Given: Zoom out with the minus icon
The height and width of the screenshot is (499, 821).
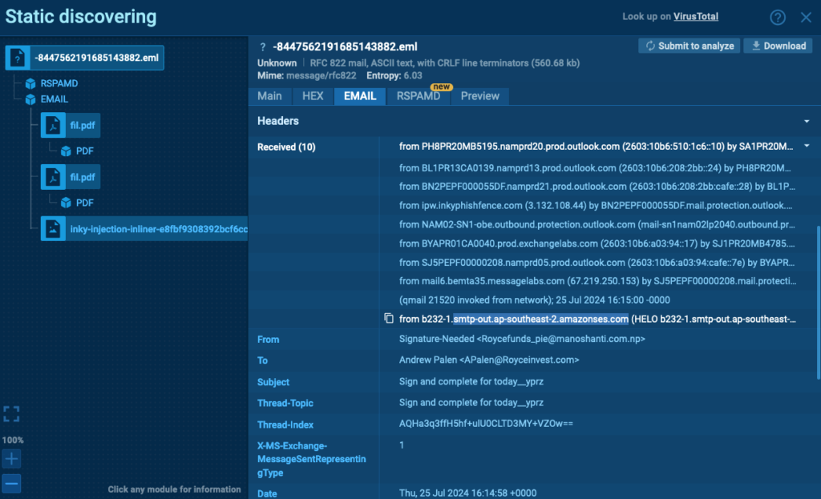Looking at the screenshot, I should [x=11, y=483].
